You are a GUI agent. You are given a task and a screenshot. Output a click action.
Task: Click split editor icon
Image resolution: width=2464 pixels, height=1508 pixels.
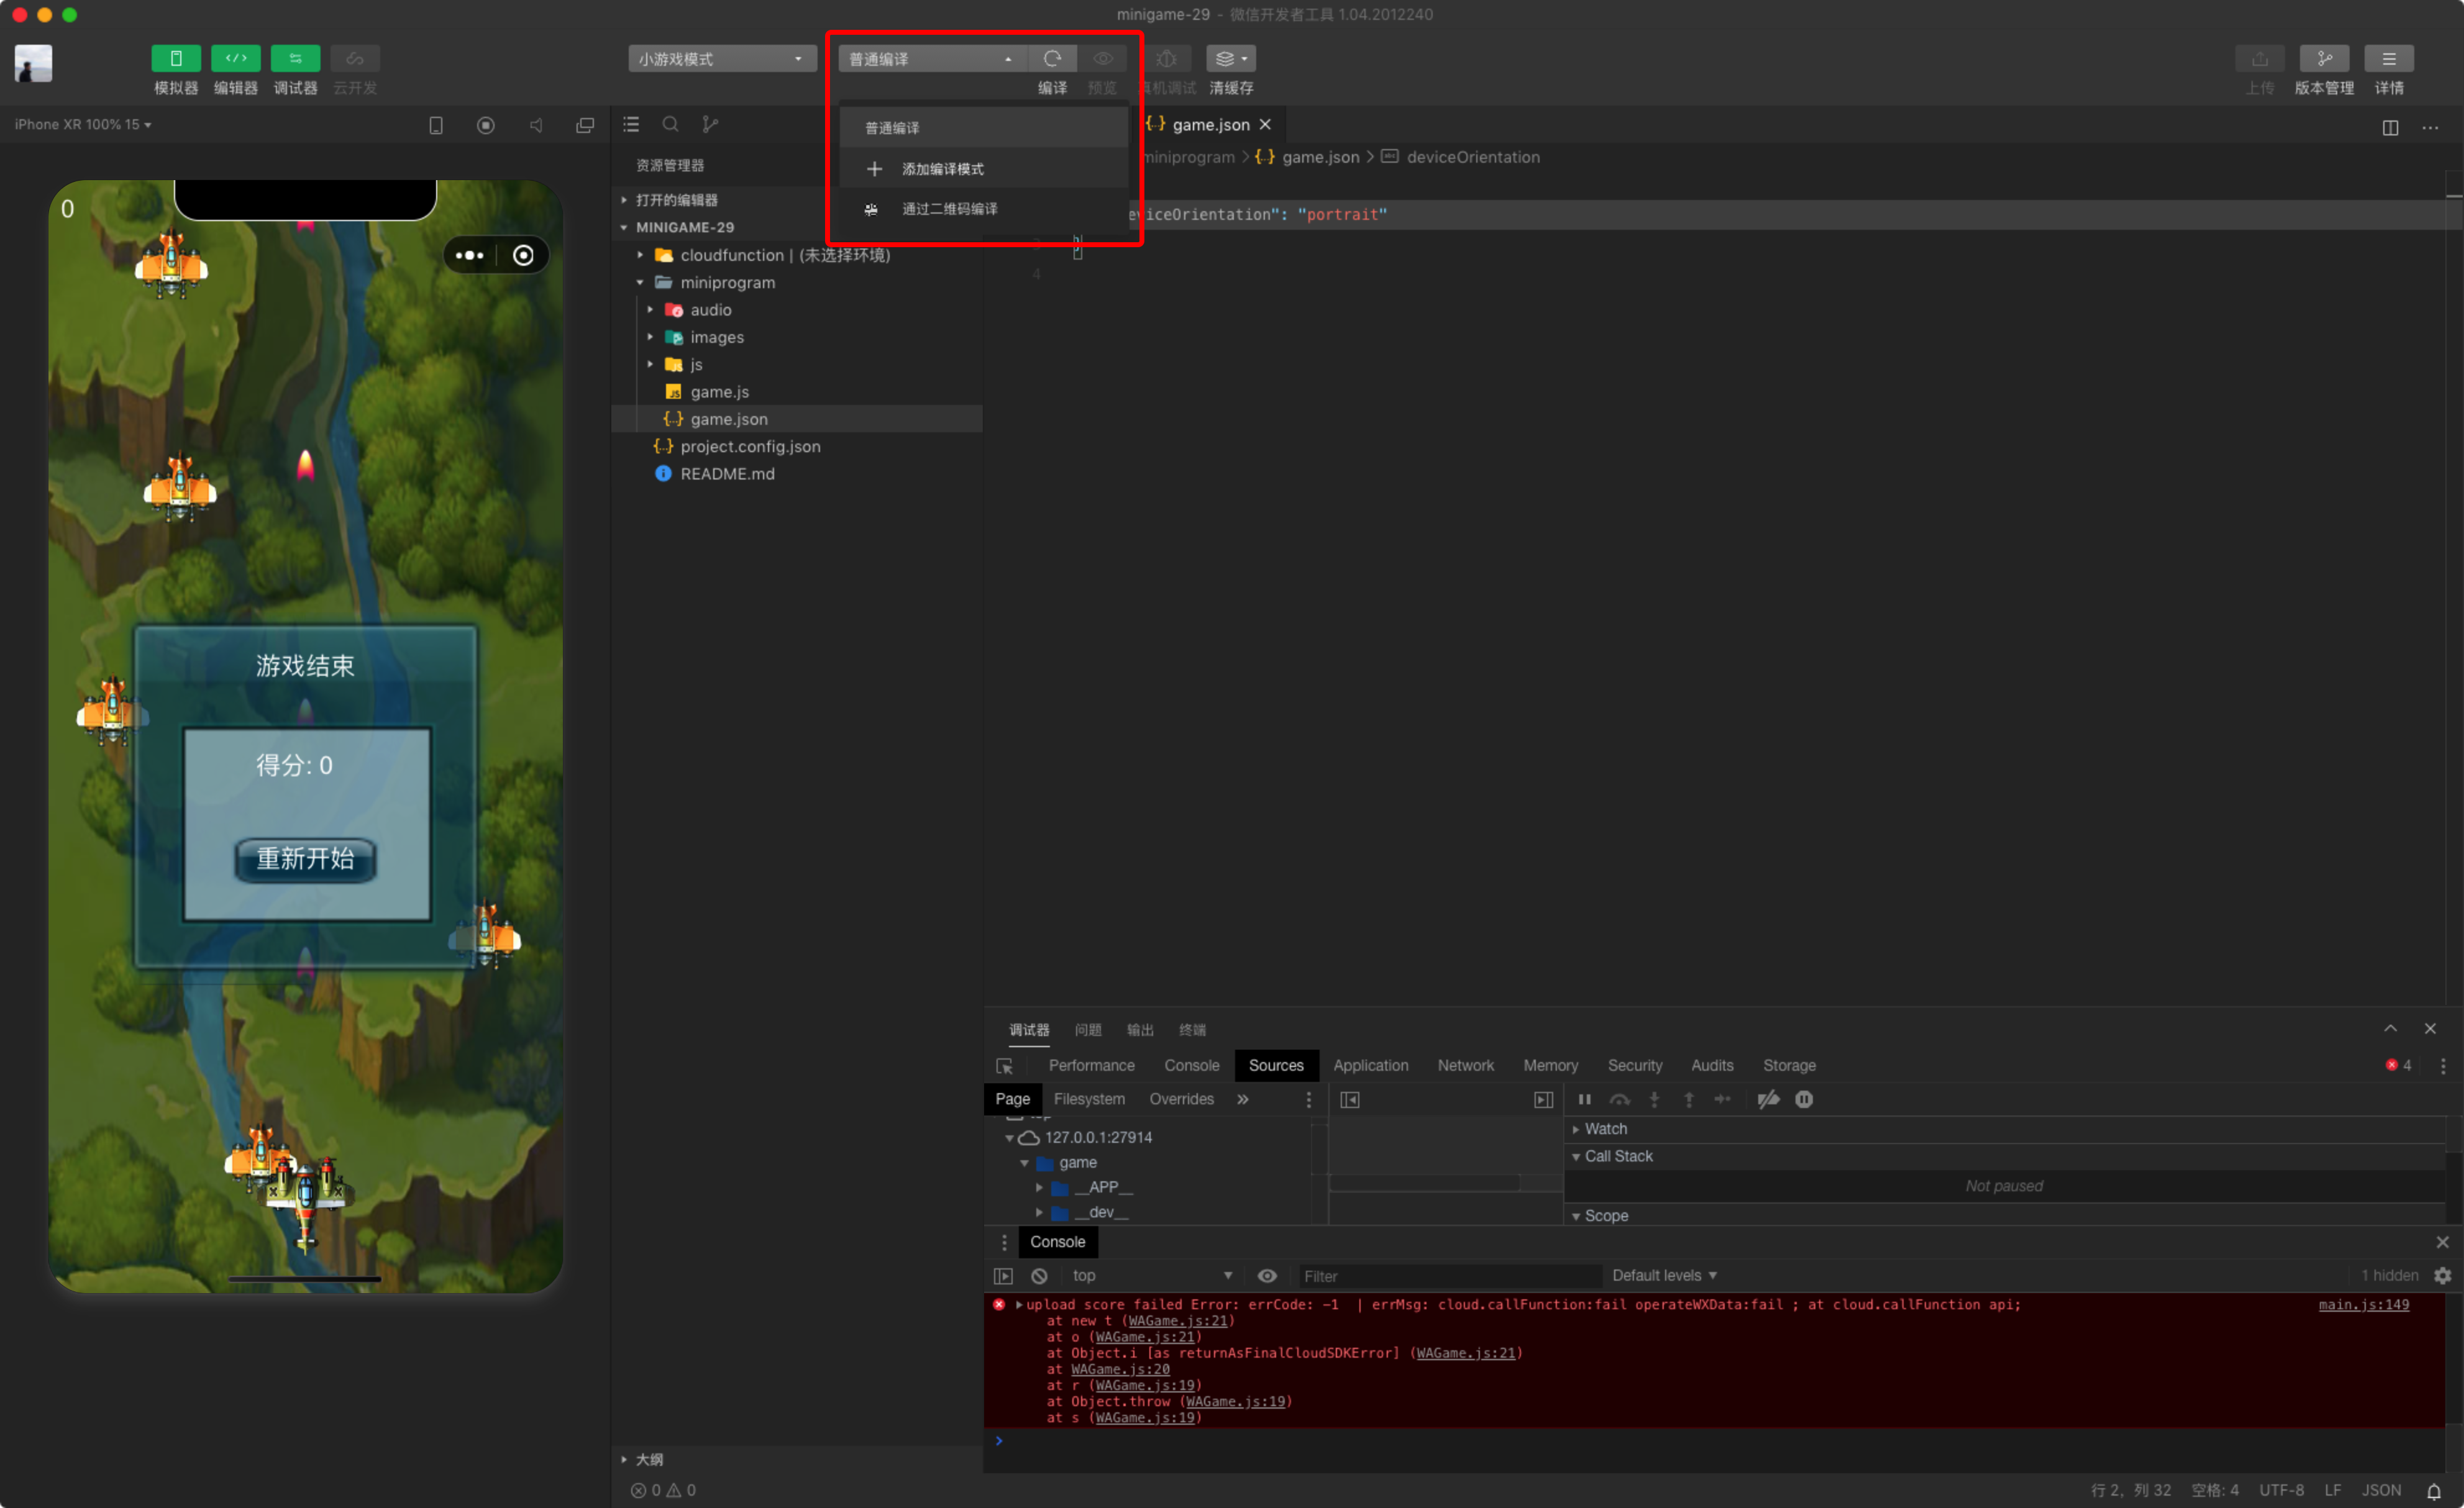pos(2389,127)
